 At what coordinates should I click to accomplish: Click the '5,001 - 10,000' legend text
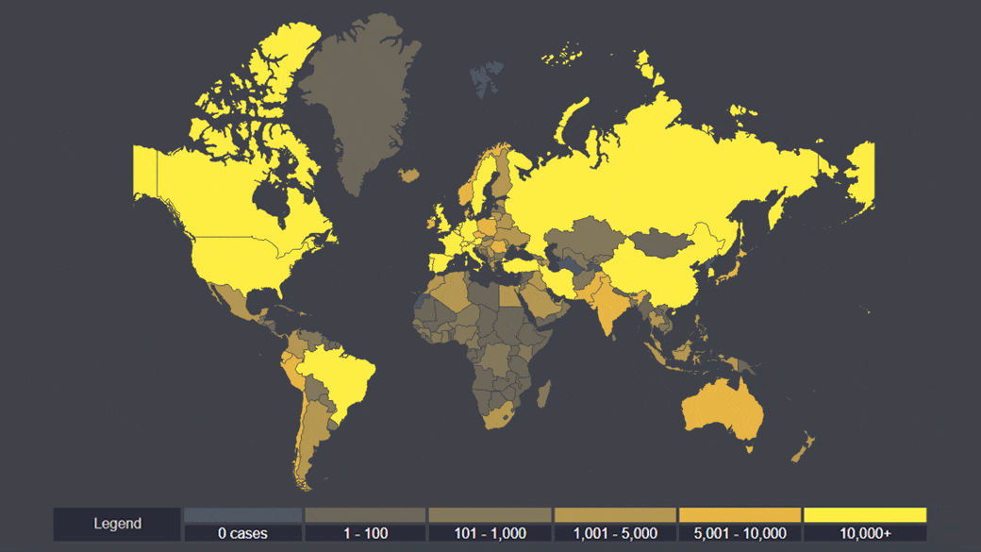(740, 534)
